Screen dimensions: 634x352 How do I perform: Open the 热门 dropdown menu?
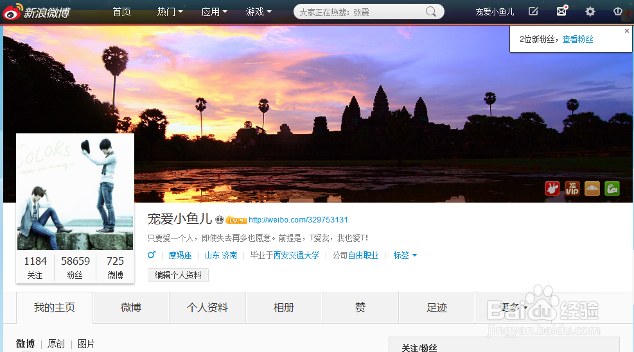(170, 12)
